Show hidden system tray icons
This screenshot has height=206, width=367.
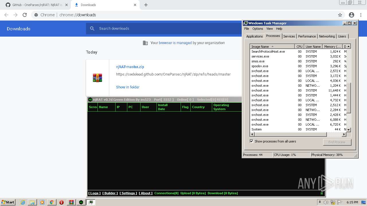point(320,202)
